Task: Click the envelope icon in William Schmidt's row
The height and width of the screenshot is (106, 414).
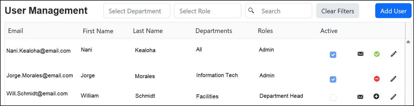Action: click(361, 97)
